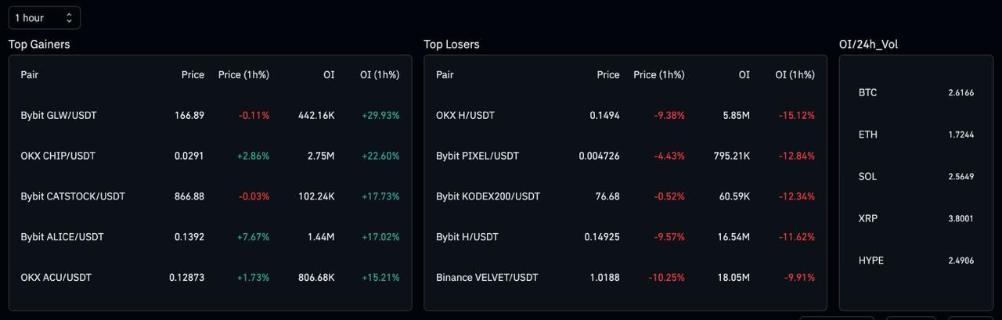Image resolution: width=1002 pixels, height=320 pixels.
Task: Open the Bybit ALICE/USDT row
Action: 210,236
